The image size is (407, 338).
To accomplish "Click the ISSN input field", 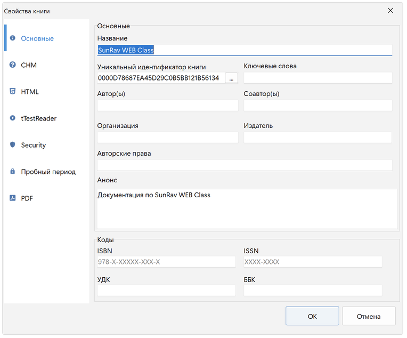I will 313,262.
